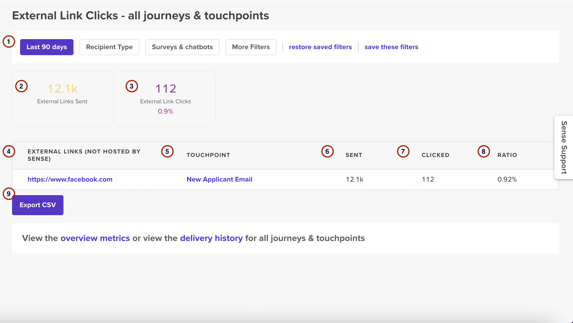Sort the table by the Clicked column

(435, 155)
